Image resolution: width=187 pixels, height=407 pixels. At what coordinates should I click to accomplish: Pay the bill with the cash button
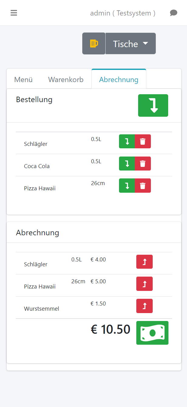pos(152,333)
